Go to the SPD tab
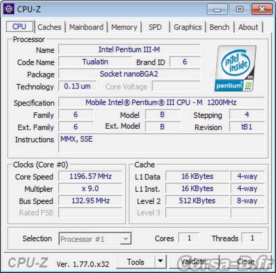Image resolution: width=276 pixels, height=273 pixels. (x=155, y=27)
